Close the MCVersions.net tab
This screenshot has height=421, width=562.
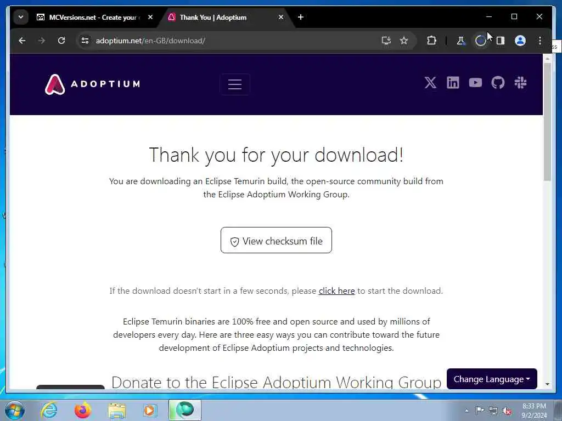pos(150,17)
